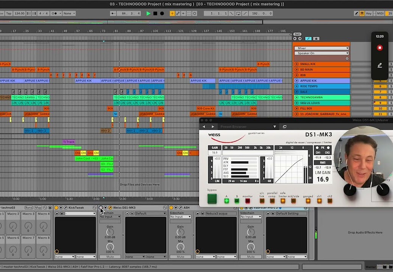Select setting A on Weiss DS1-MK3
Image resolution: width=393 pixels, height=272 pixels.
point(226,201)
